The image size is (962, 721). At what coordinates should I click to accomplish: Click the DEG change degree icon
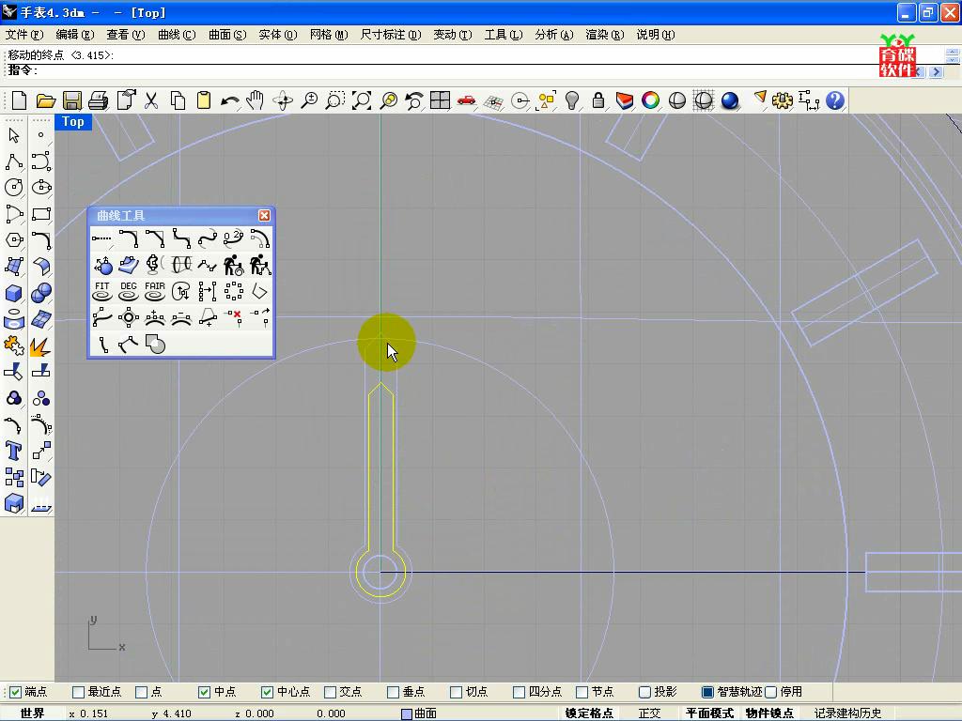128,291
